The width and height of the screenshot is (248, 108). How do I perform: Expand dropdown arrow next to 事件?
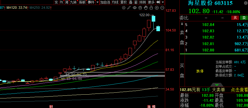point(97,2)
